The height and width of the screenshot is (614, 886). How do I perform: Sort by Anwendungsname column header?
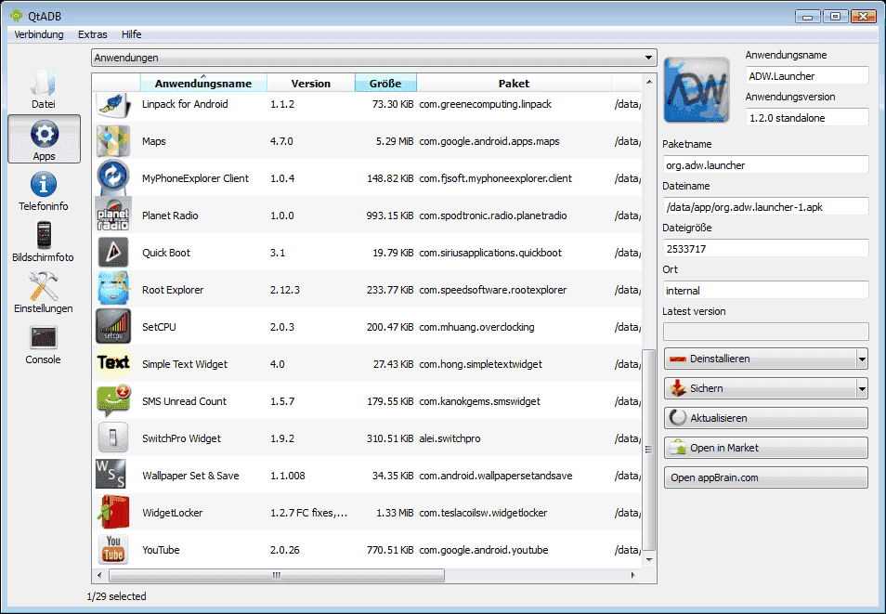coord(203,83)
